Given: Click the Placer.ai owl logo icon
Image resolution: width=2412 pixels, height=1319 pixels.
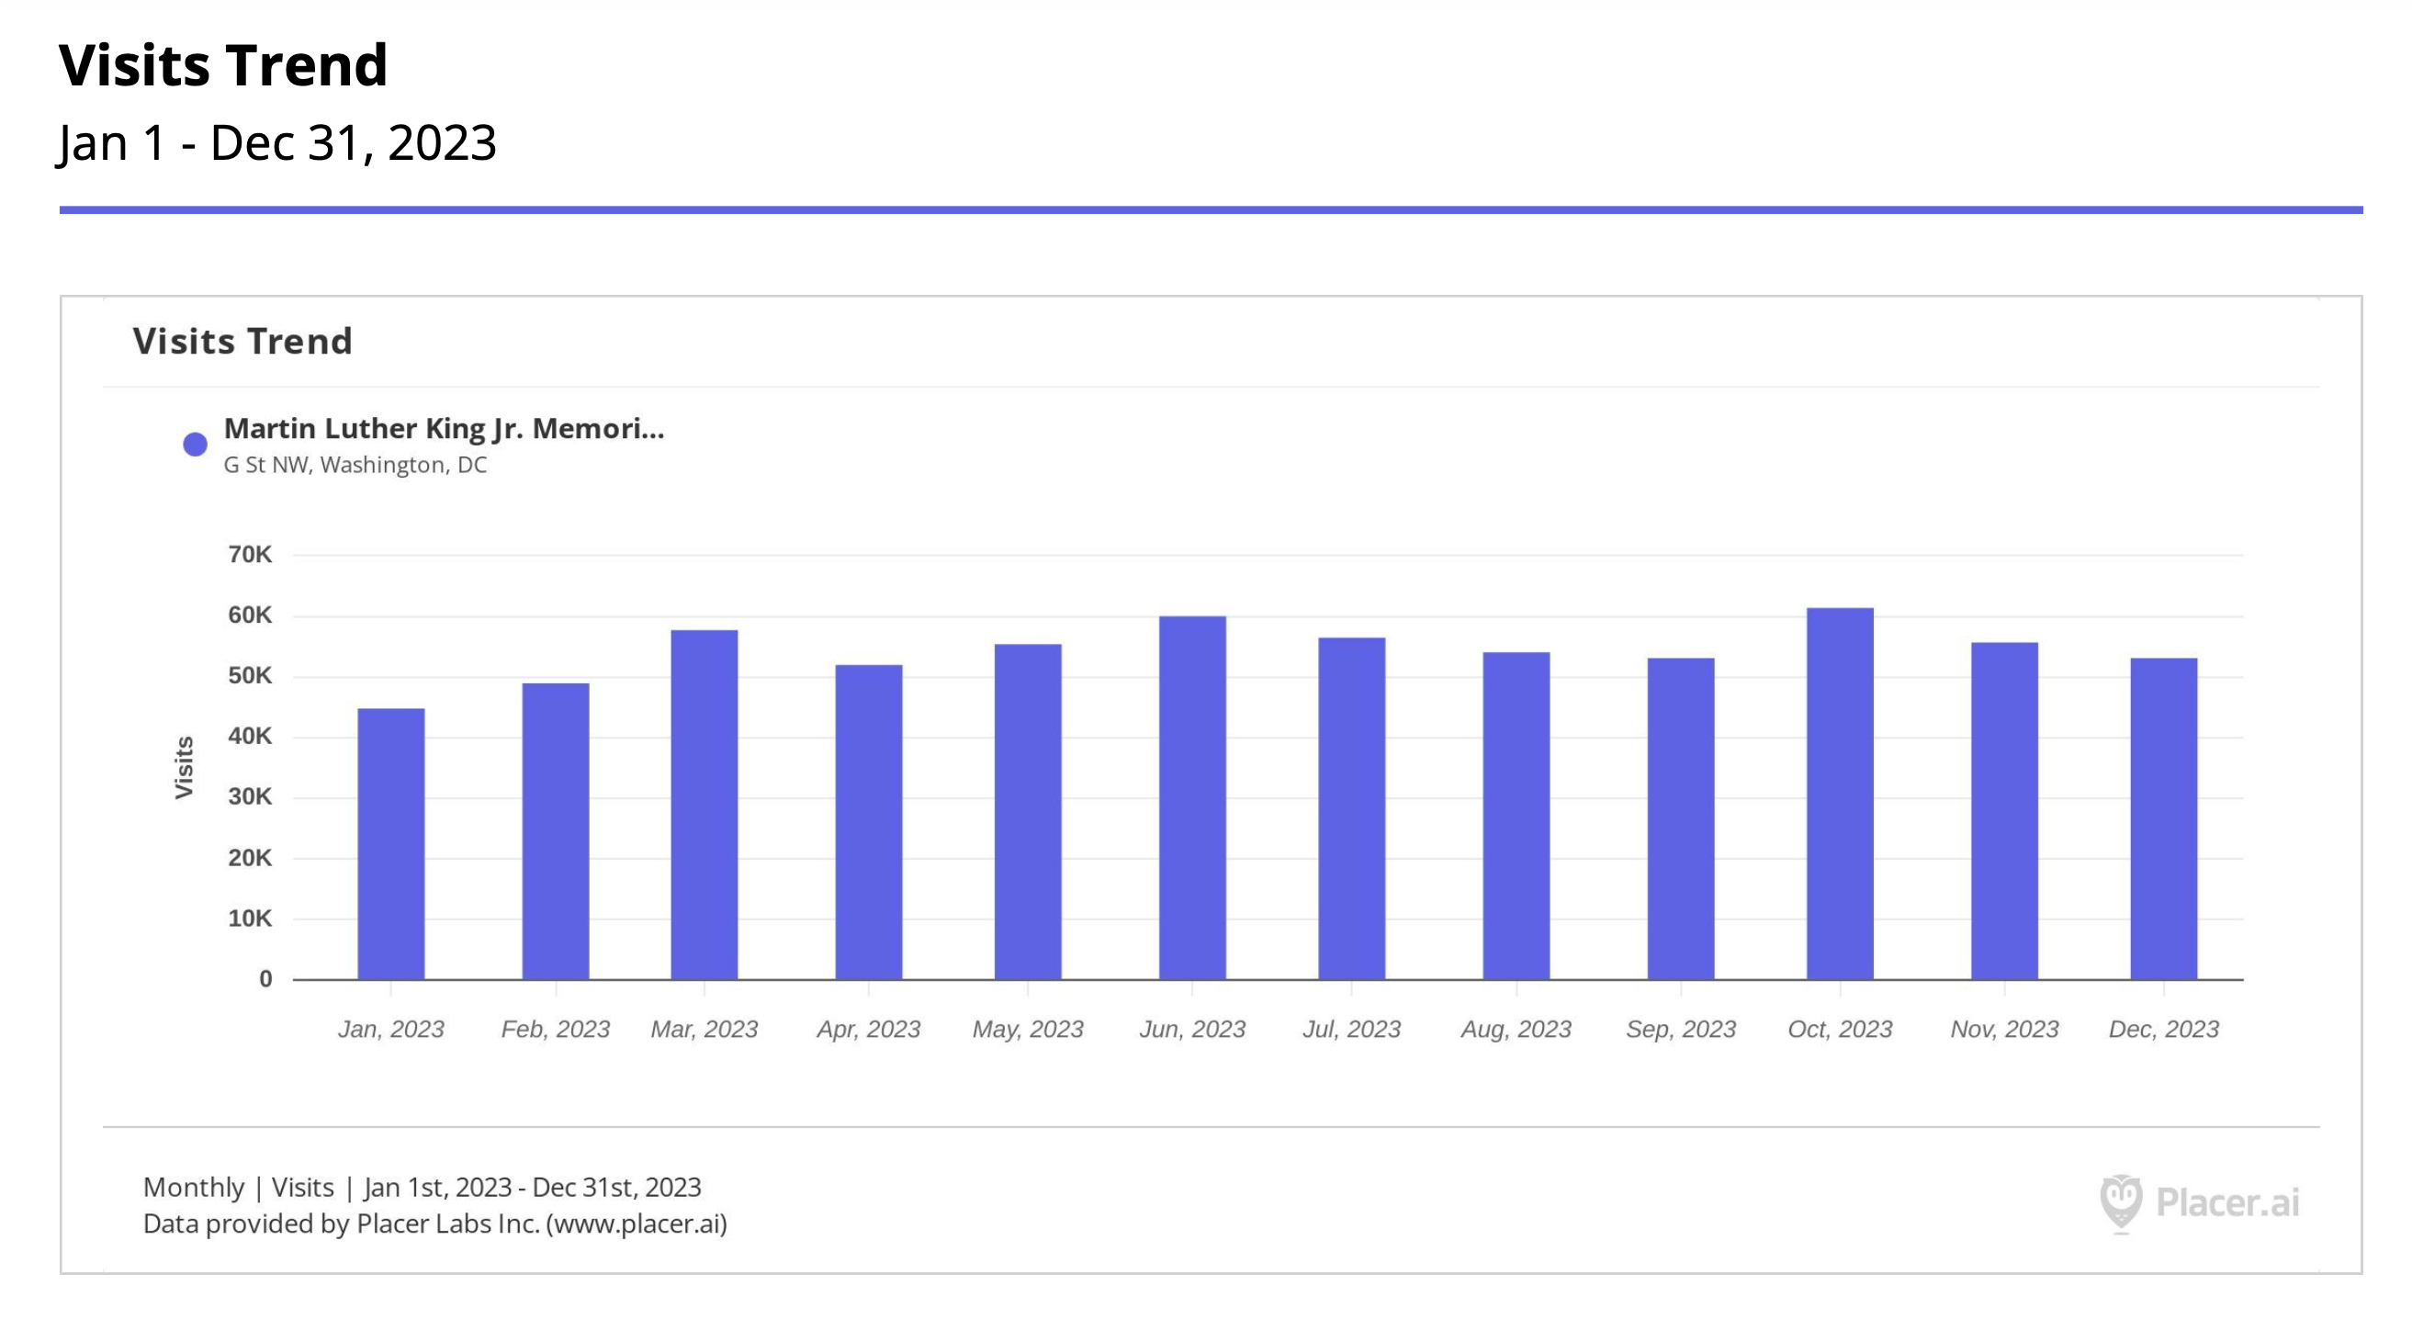Looking at the screenshot, I should pos(2120,1202).
